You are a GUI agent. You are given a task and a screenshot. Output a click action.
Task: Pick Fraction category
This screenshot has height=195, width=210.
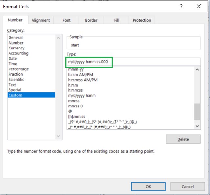31,74
